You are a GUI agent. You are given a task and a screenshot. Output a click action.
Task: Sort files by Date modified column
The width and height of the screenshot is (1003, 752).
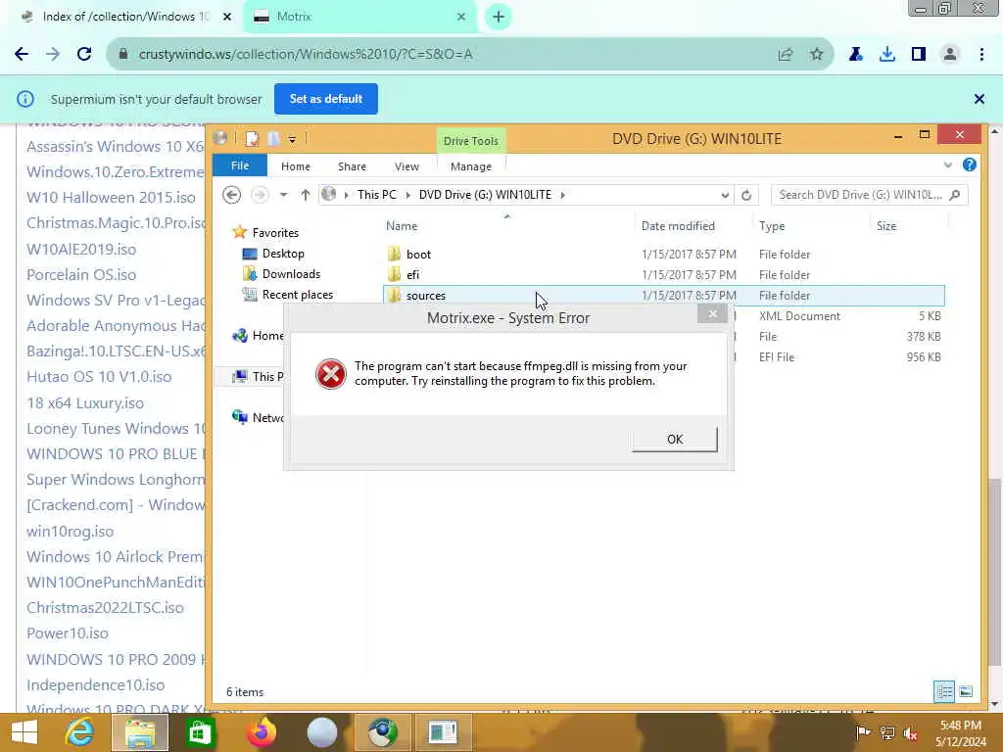pos(678,226)
